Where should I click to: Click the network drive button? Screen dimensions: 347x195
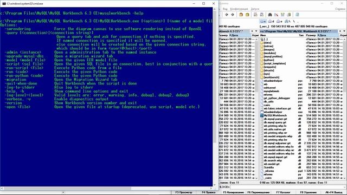click(x=287, y=22)
